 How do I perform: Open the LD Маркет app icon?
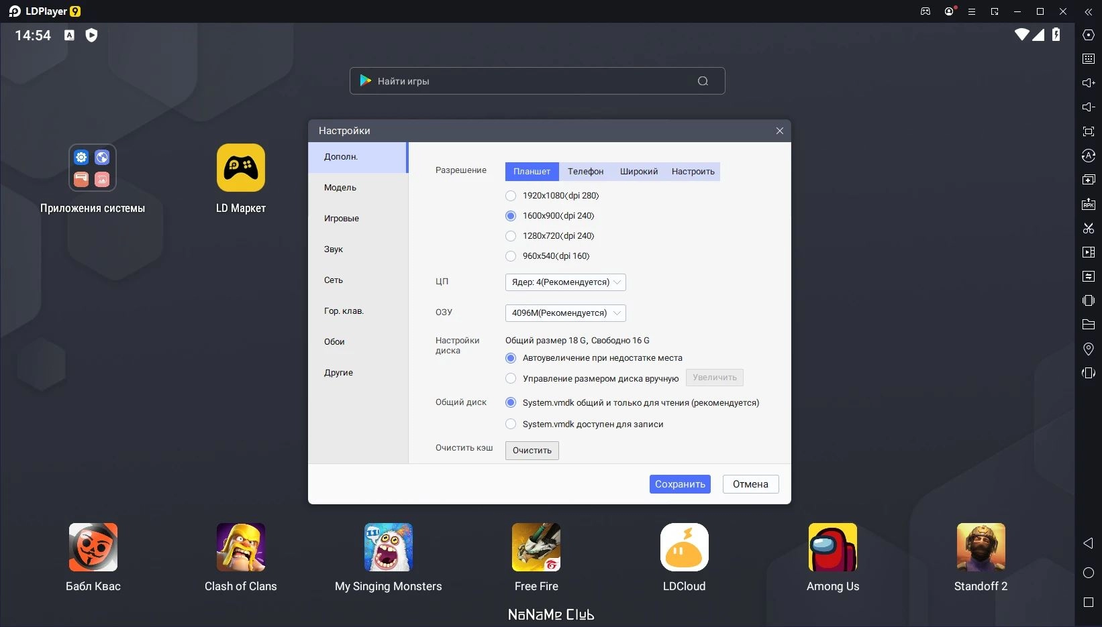[x=240, y=168]
